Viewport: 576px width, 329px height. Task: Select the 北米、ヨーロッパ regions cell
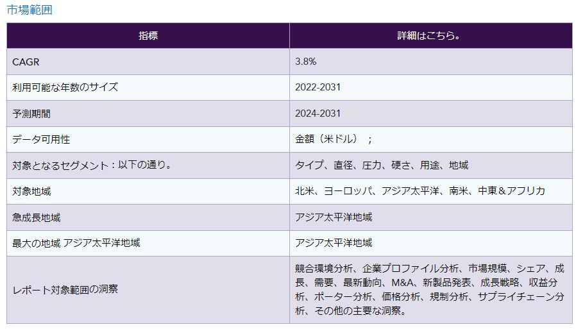431,191
